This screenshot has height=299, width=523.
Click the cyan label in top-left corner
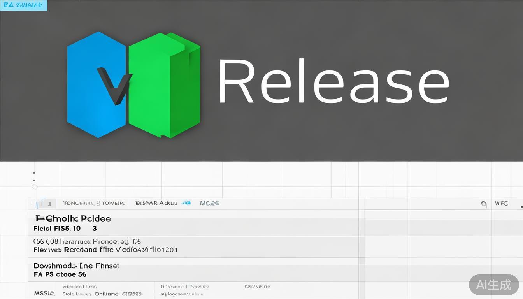click(x=23, y=5)
